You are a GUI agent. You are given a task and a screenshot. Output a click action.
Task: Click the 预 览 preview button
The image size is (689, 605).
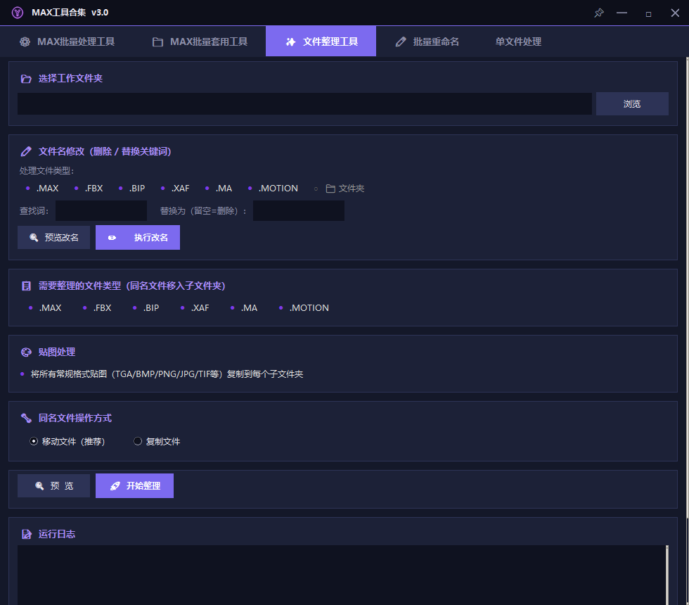(x=53, y=485)
